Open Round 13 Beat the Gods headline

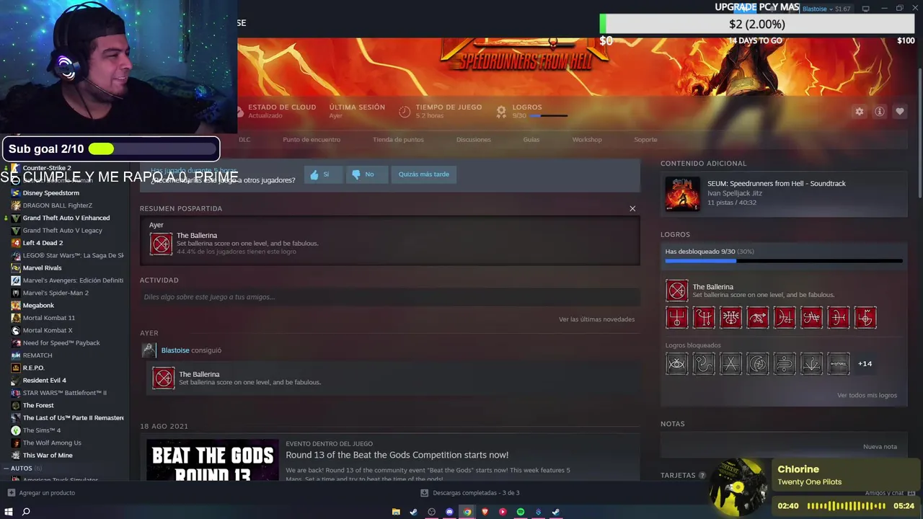[397, 455]
